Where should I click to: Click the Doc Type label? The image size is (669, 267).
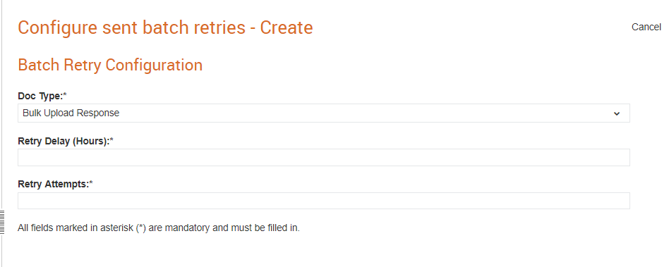coord(40,97)
